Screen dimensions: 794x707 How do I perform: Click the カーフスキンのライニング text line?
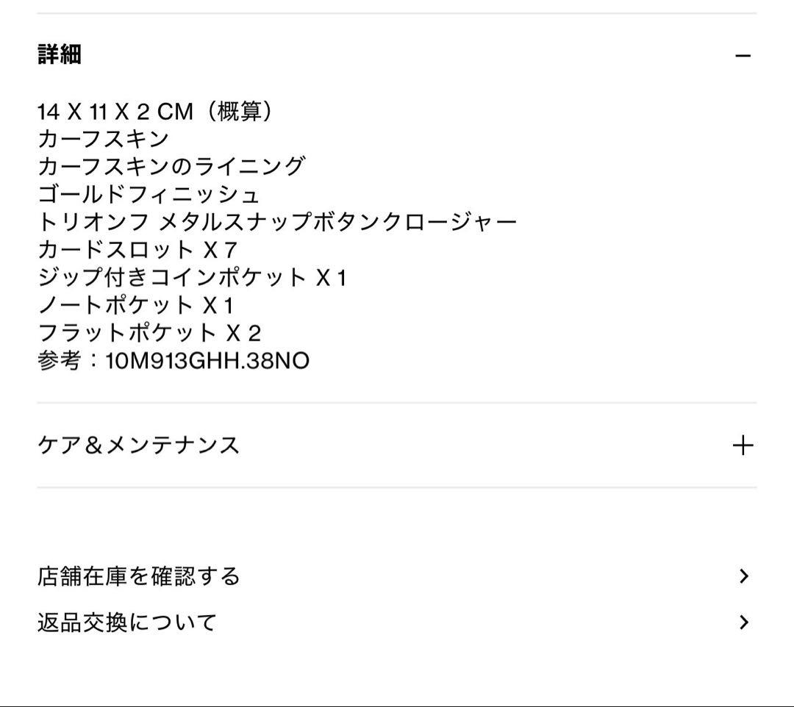pyautogui.click(x=171, y=167)
